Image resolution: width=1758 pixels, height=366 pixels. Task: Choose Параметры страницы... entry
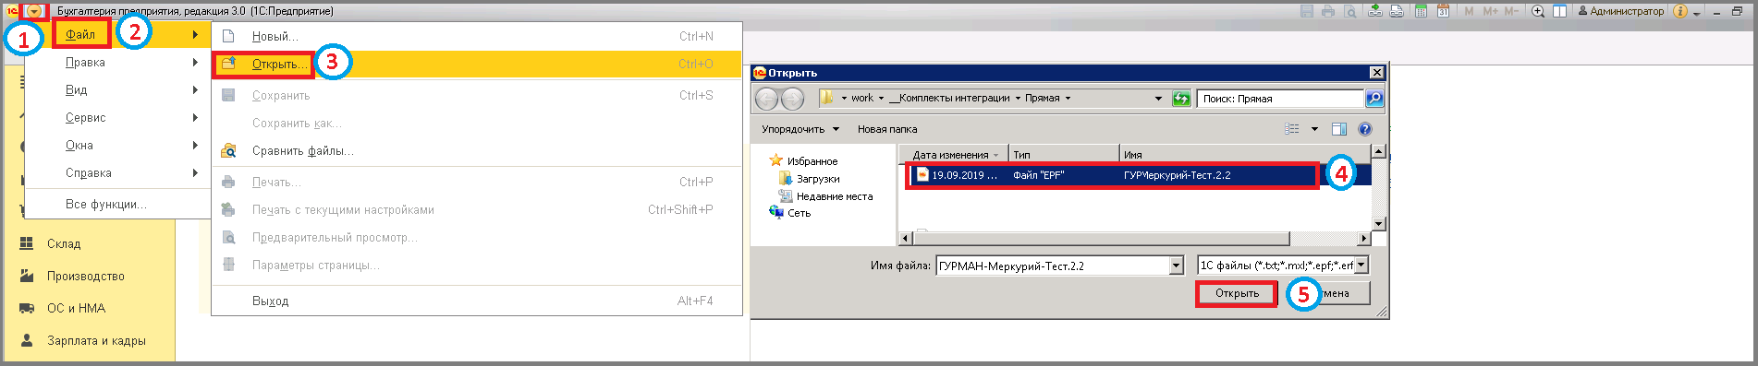coord(477,265)
